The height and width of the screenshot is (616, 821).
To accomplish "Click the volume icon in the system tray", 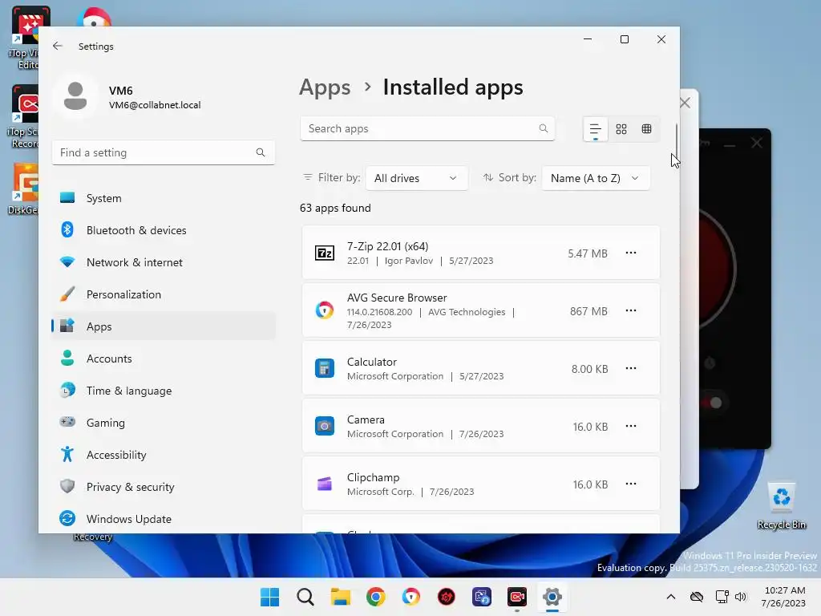I will tap(740, 597).
